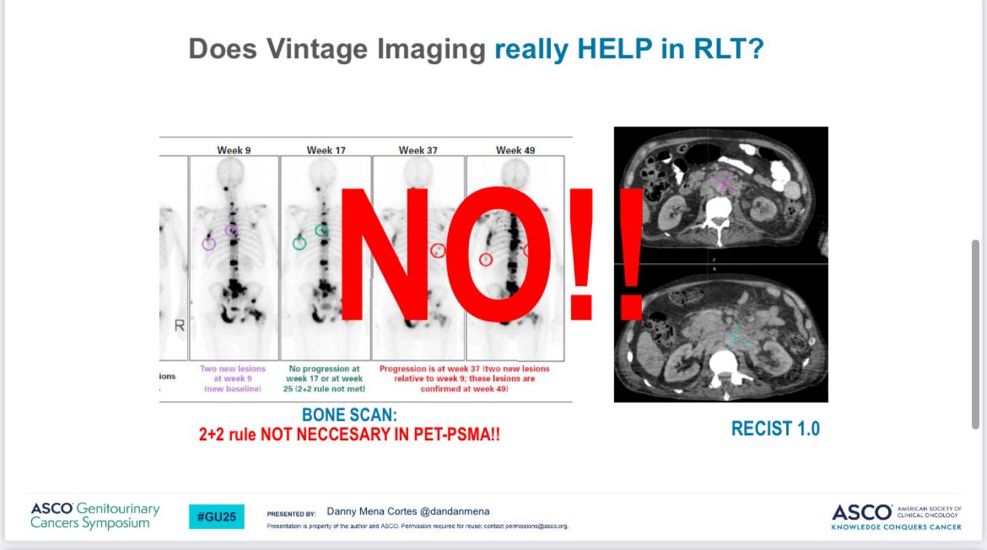Click the permissions@asco.org contact line
Screen dimensions: 987x550
tap(418, 526)
